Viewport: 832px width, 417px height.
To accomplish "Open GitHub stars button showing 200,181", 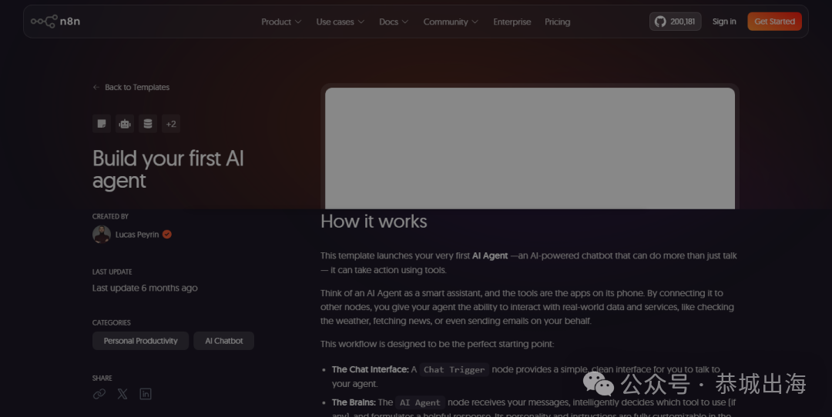I will (x=675, y=22).
